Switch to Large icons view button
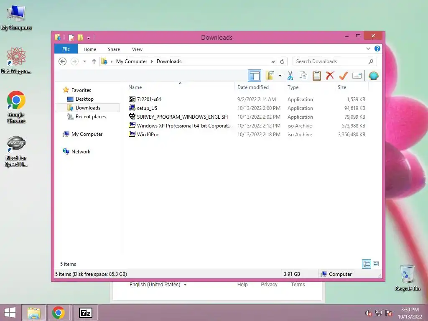 (x=376, y=264)
